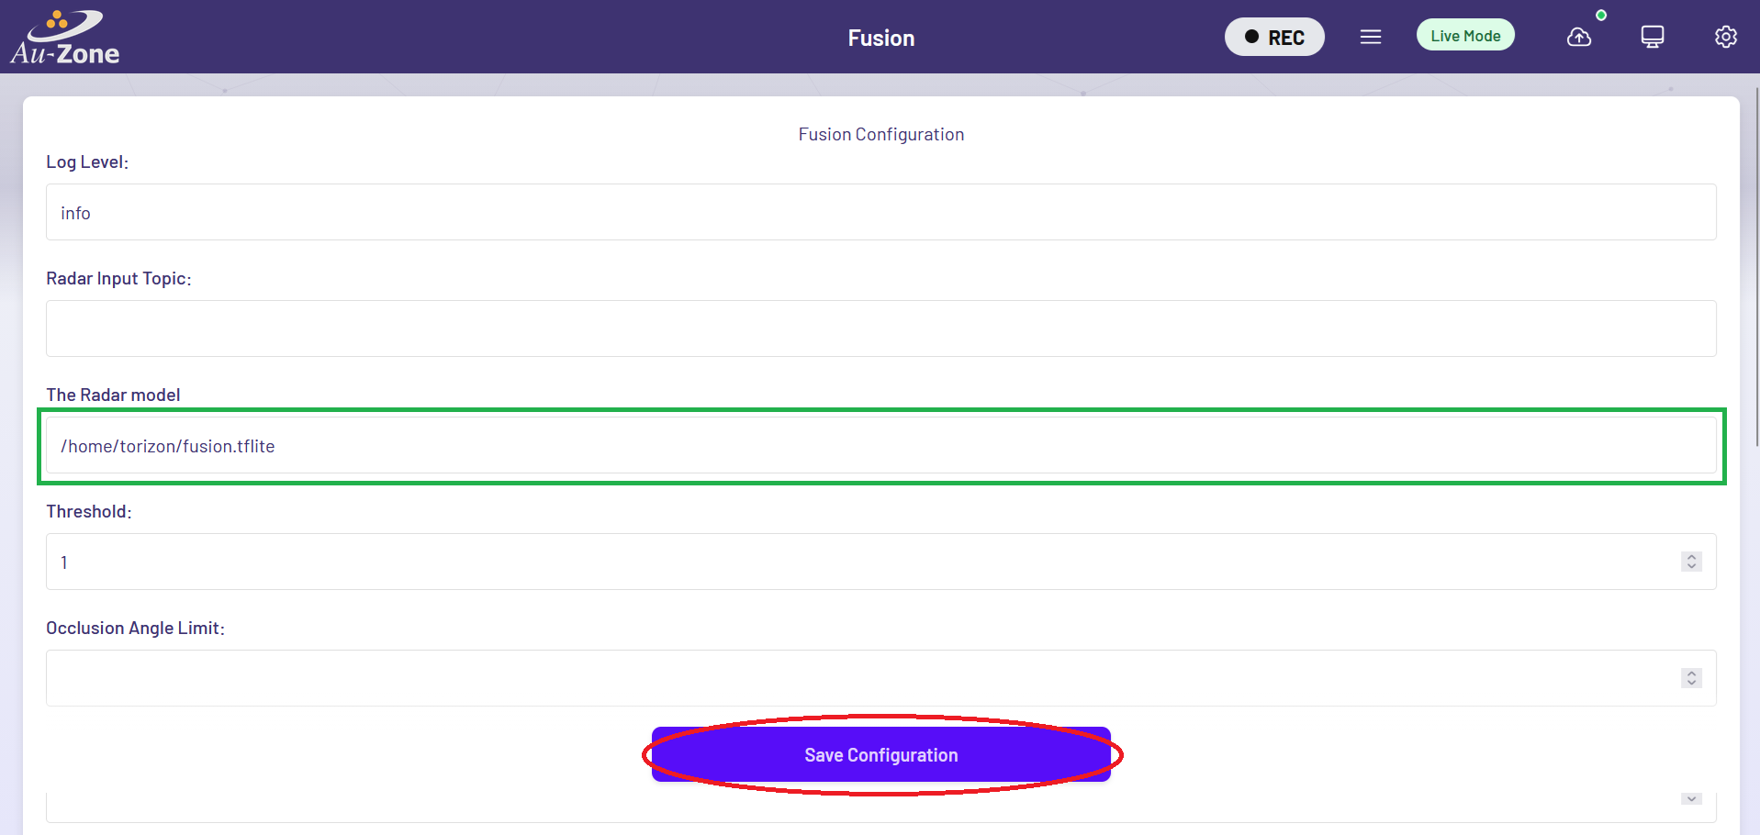This screenshot has width=1760, height=835.
Task: Click the Save Configuration button
Action: click(881, 754)
